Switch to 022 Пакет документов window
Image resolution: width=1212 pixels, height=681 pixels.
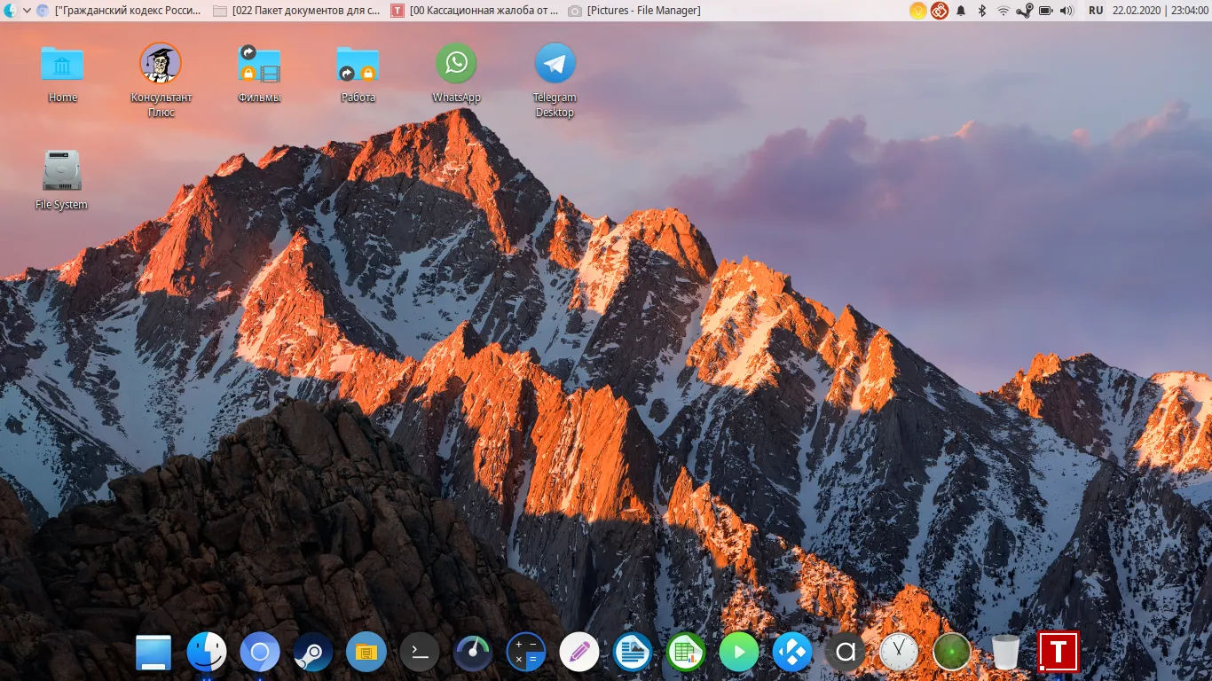pyautogui.click(x=297, y=11)
